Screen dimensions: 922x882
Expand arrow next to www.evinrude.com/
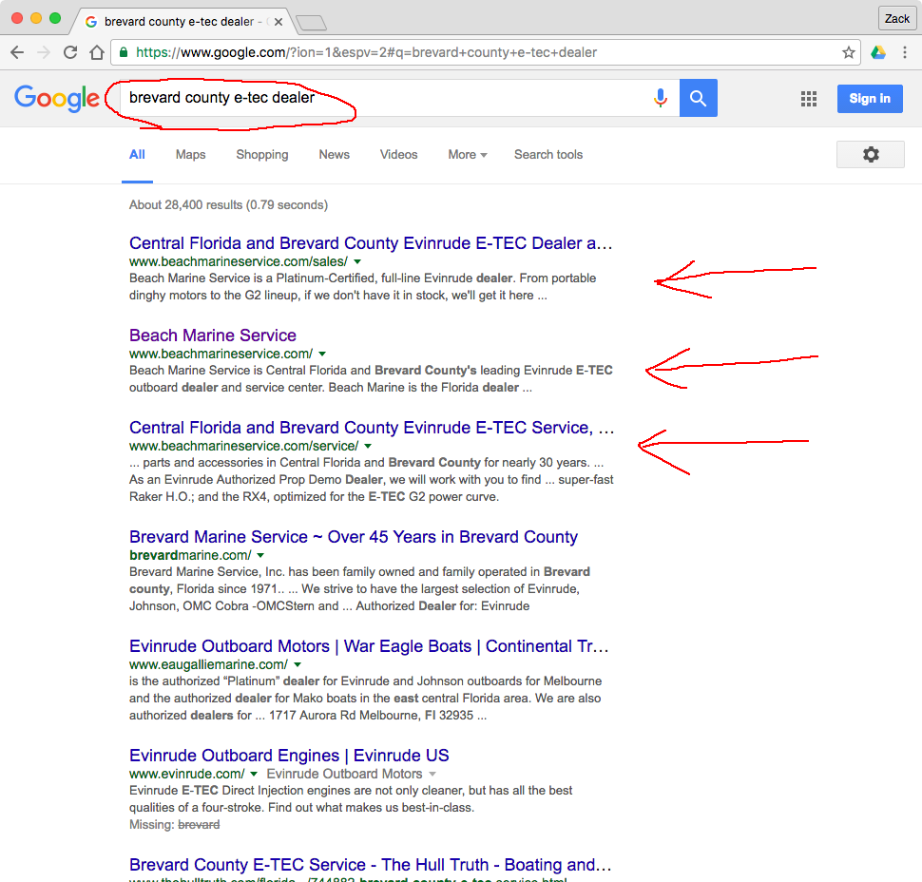pos(254,775)
